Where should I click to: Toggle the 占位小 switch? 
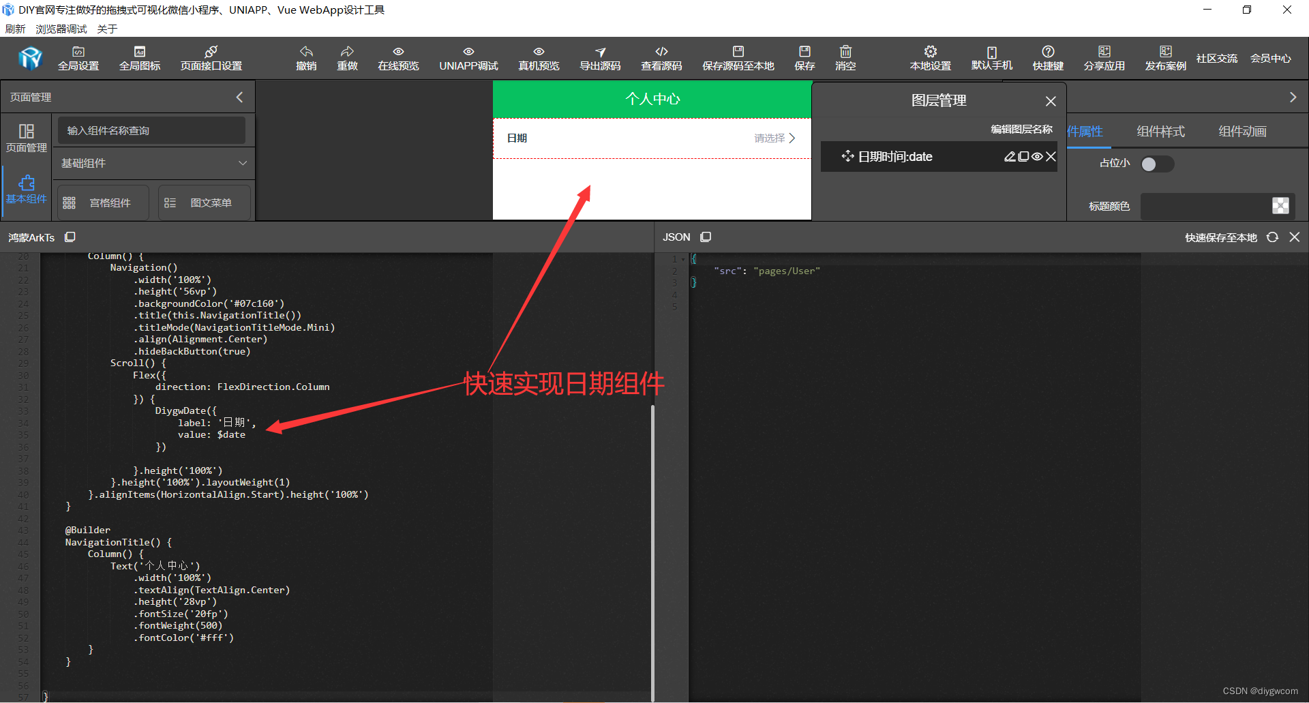pyautogui.click(x=1157, y=164)
